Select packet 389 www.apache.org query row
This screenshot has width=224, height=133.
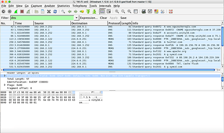click(111, 51)
